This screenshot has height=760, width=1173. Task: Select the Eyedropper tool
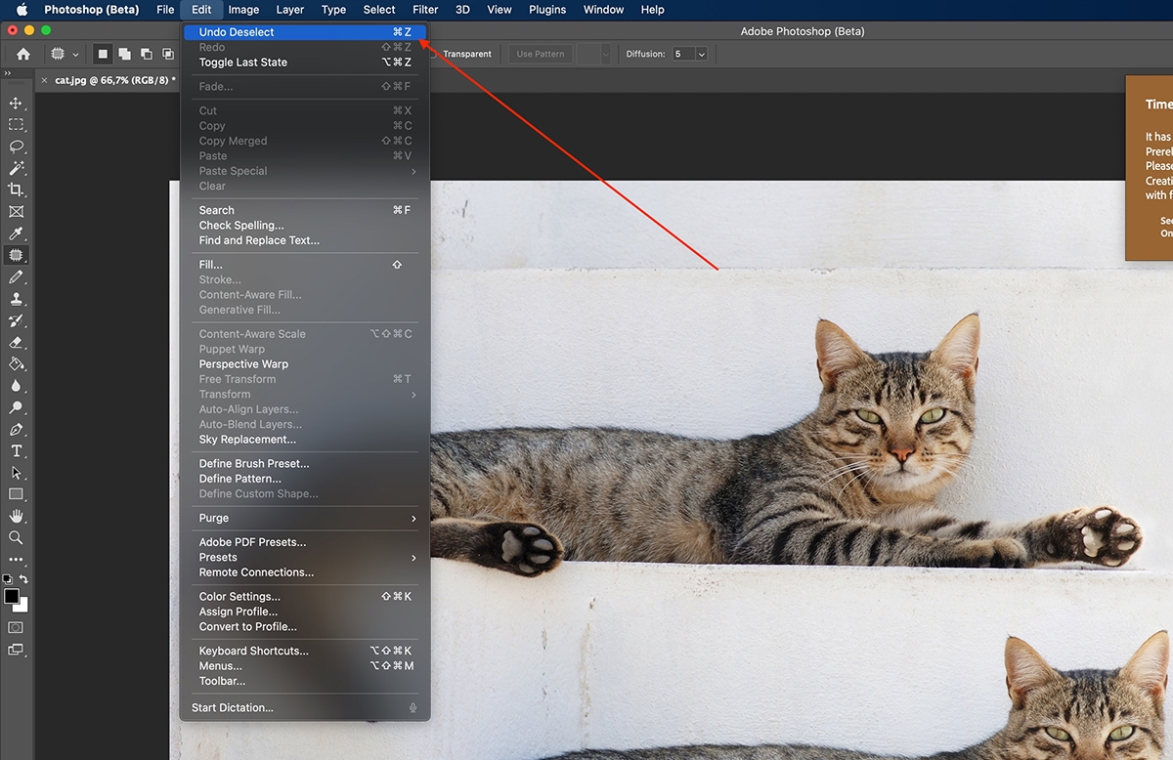16,233
